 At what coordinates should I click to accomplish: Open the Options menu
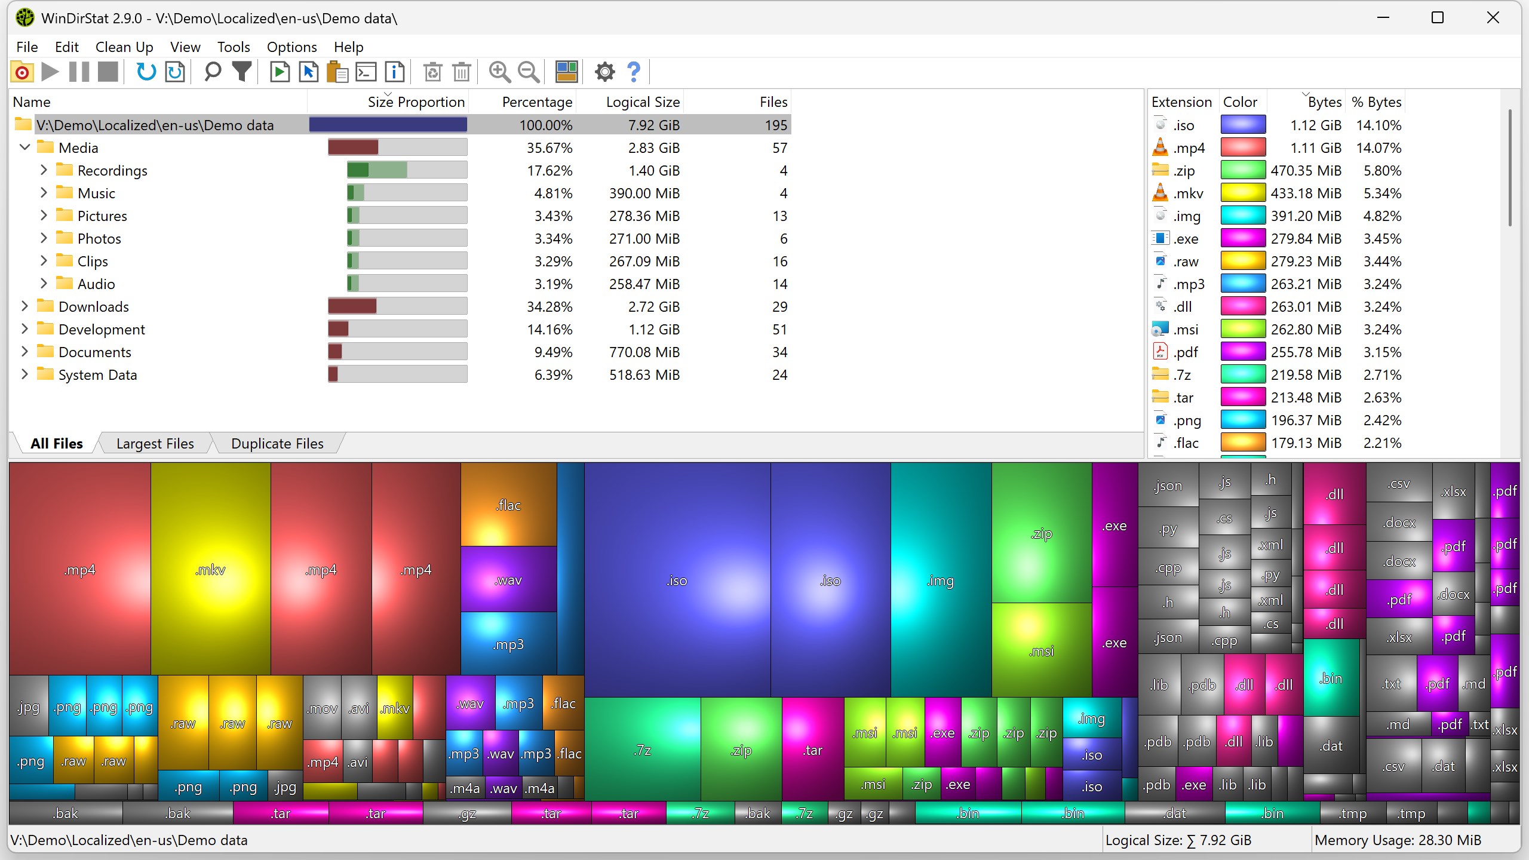coord(291,47)
